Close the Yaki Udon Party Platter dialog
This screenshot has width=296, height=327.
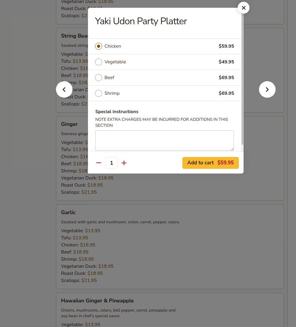244,8
